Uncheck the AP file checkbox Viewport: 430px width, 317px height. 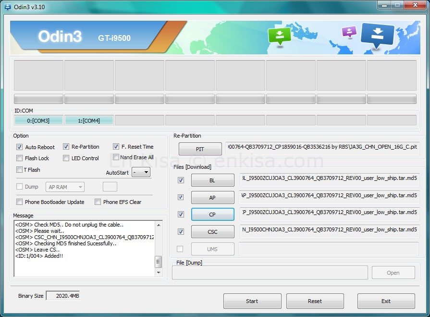pos(181,197)
